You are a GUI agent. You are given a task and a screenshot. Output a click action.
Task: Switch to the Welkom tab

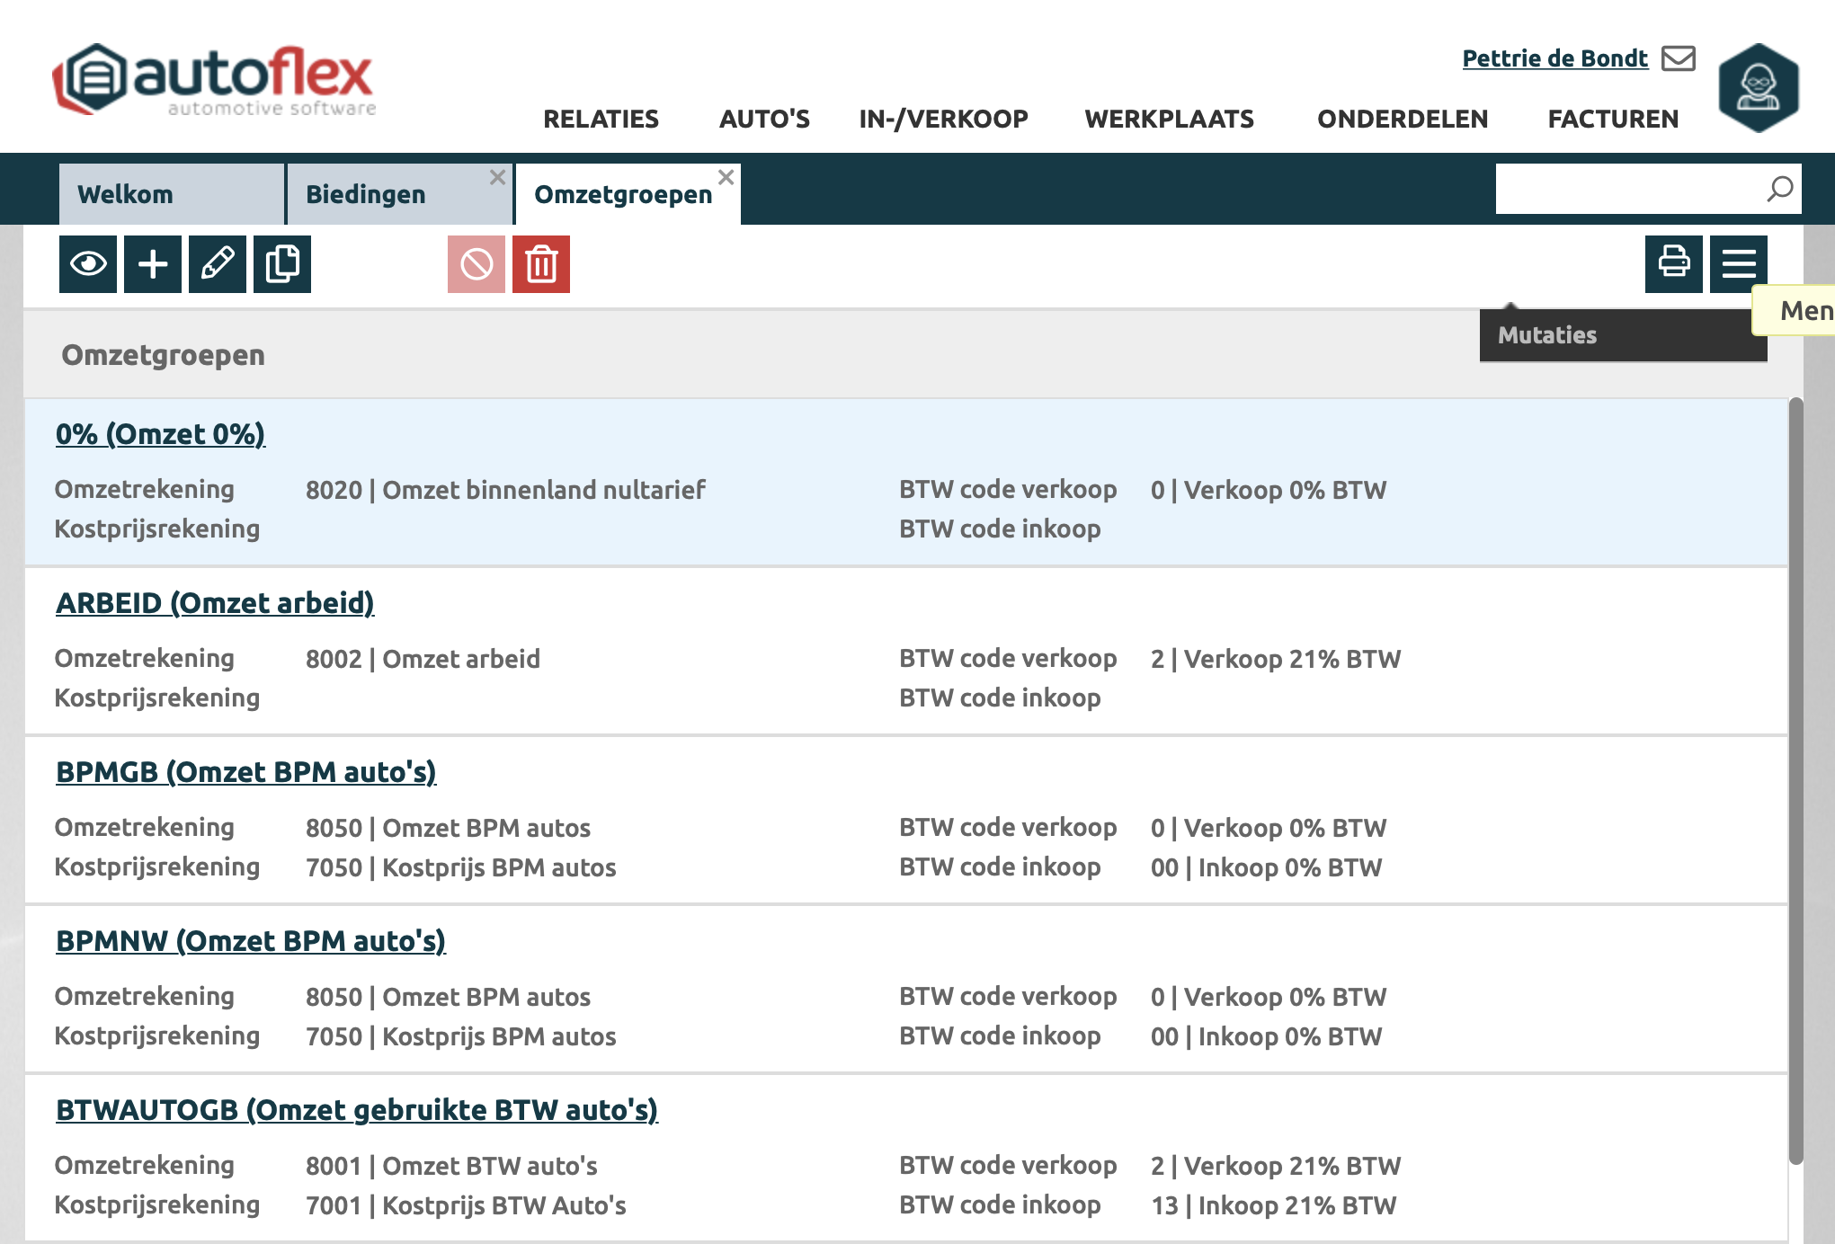point(126,194)
